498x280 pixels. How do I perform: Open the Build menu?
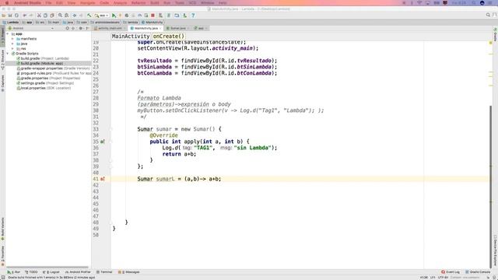coord(155,3)
